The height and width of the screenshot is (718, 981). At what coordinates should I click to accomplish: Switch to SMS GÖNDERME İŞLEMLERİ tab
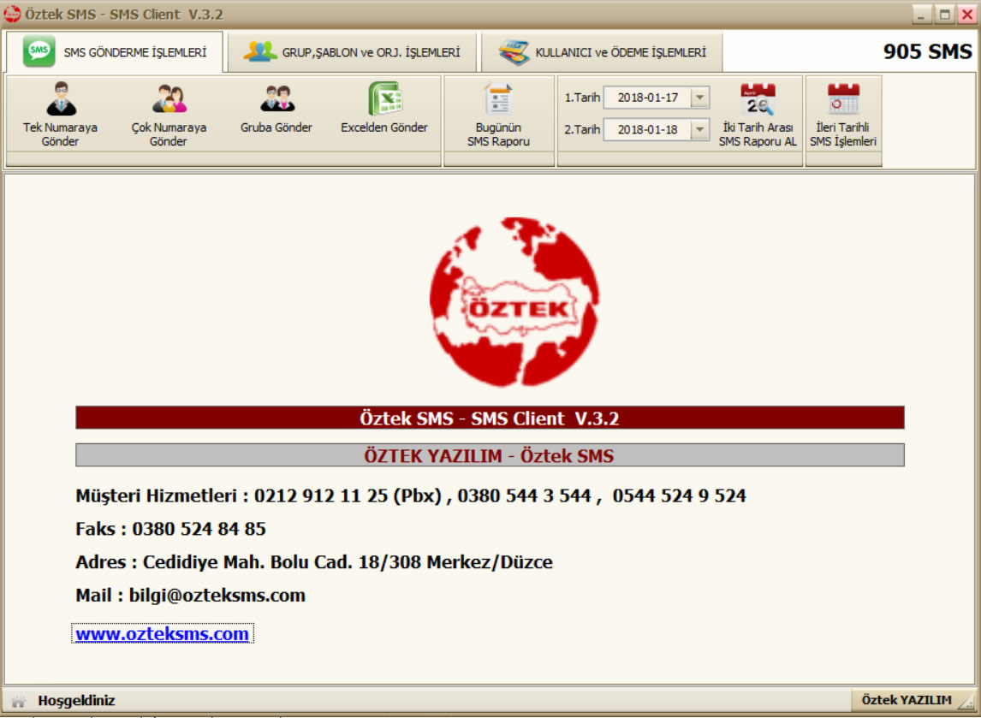tap(115, 52)
